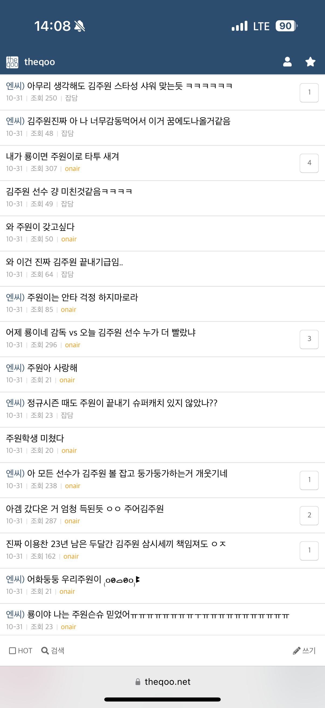Screen dimensions: 325x708
Task: Toggle the HOT checkbox
Action: point(12,650)
